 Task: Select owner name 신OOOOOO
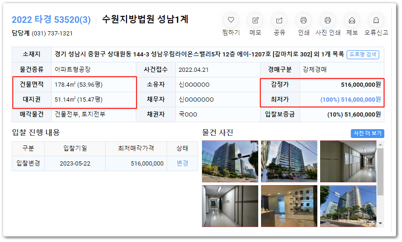[194, 84]
